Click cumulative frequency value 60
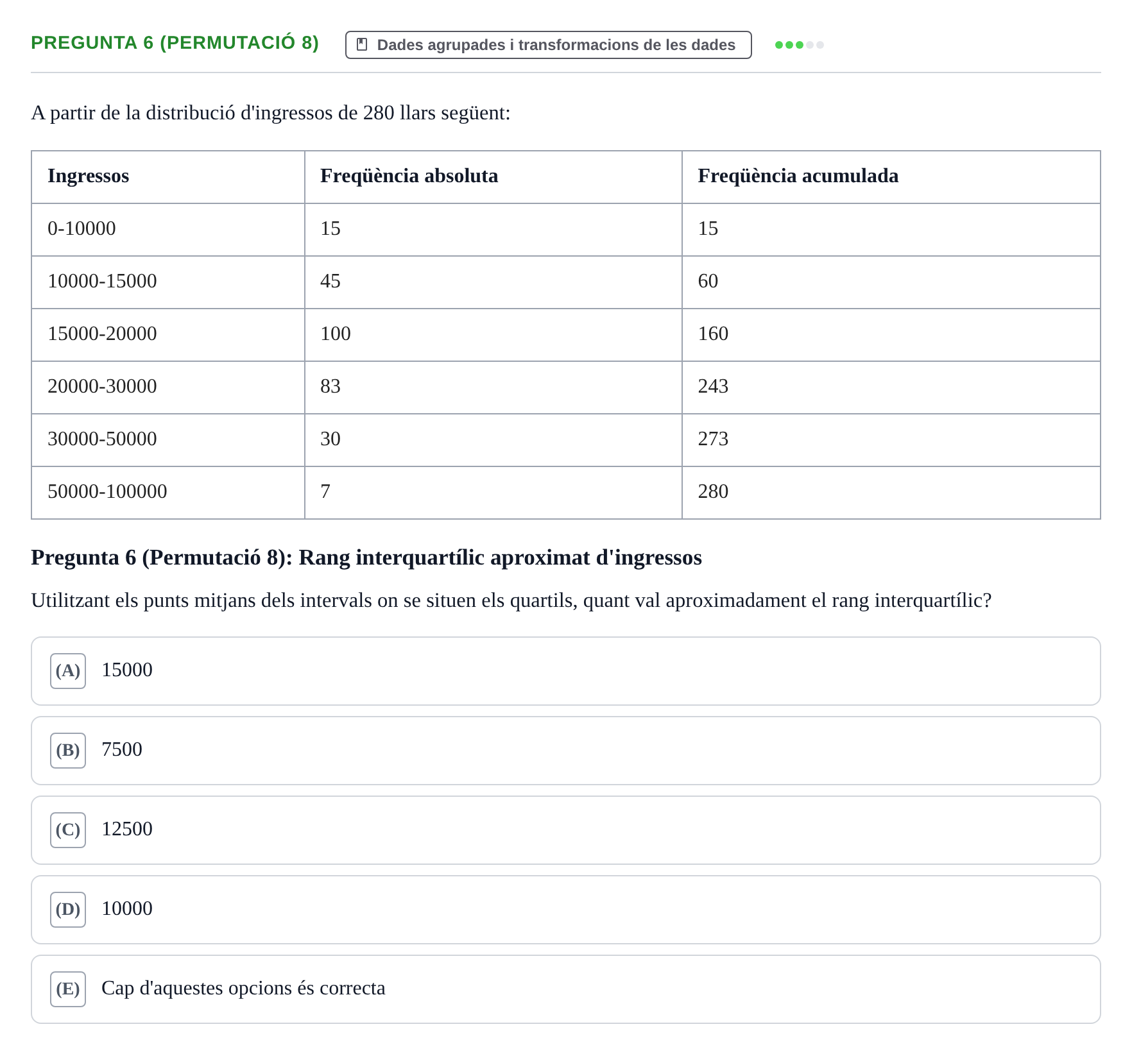Viewport: 1132px width, 1056px height. coord(891,282)
